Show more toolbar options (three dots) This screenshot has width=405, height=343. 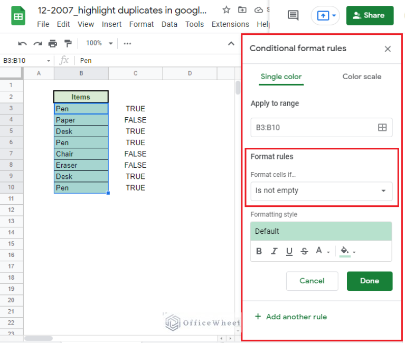coord(127,43)
